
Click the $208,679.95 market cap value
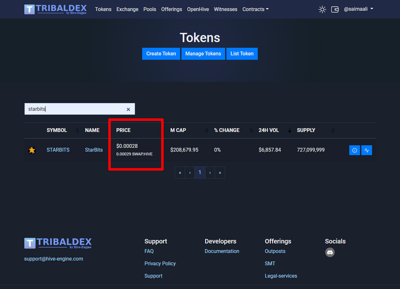184,150
